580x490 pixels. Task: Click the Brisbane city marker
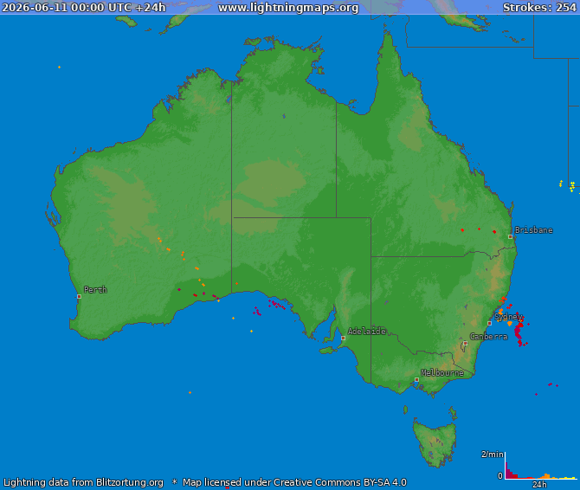point(510,236)
